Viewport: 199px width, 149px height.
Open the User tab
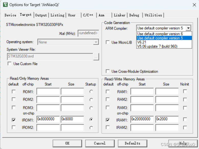(x=74, y=15)
